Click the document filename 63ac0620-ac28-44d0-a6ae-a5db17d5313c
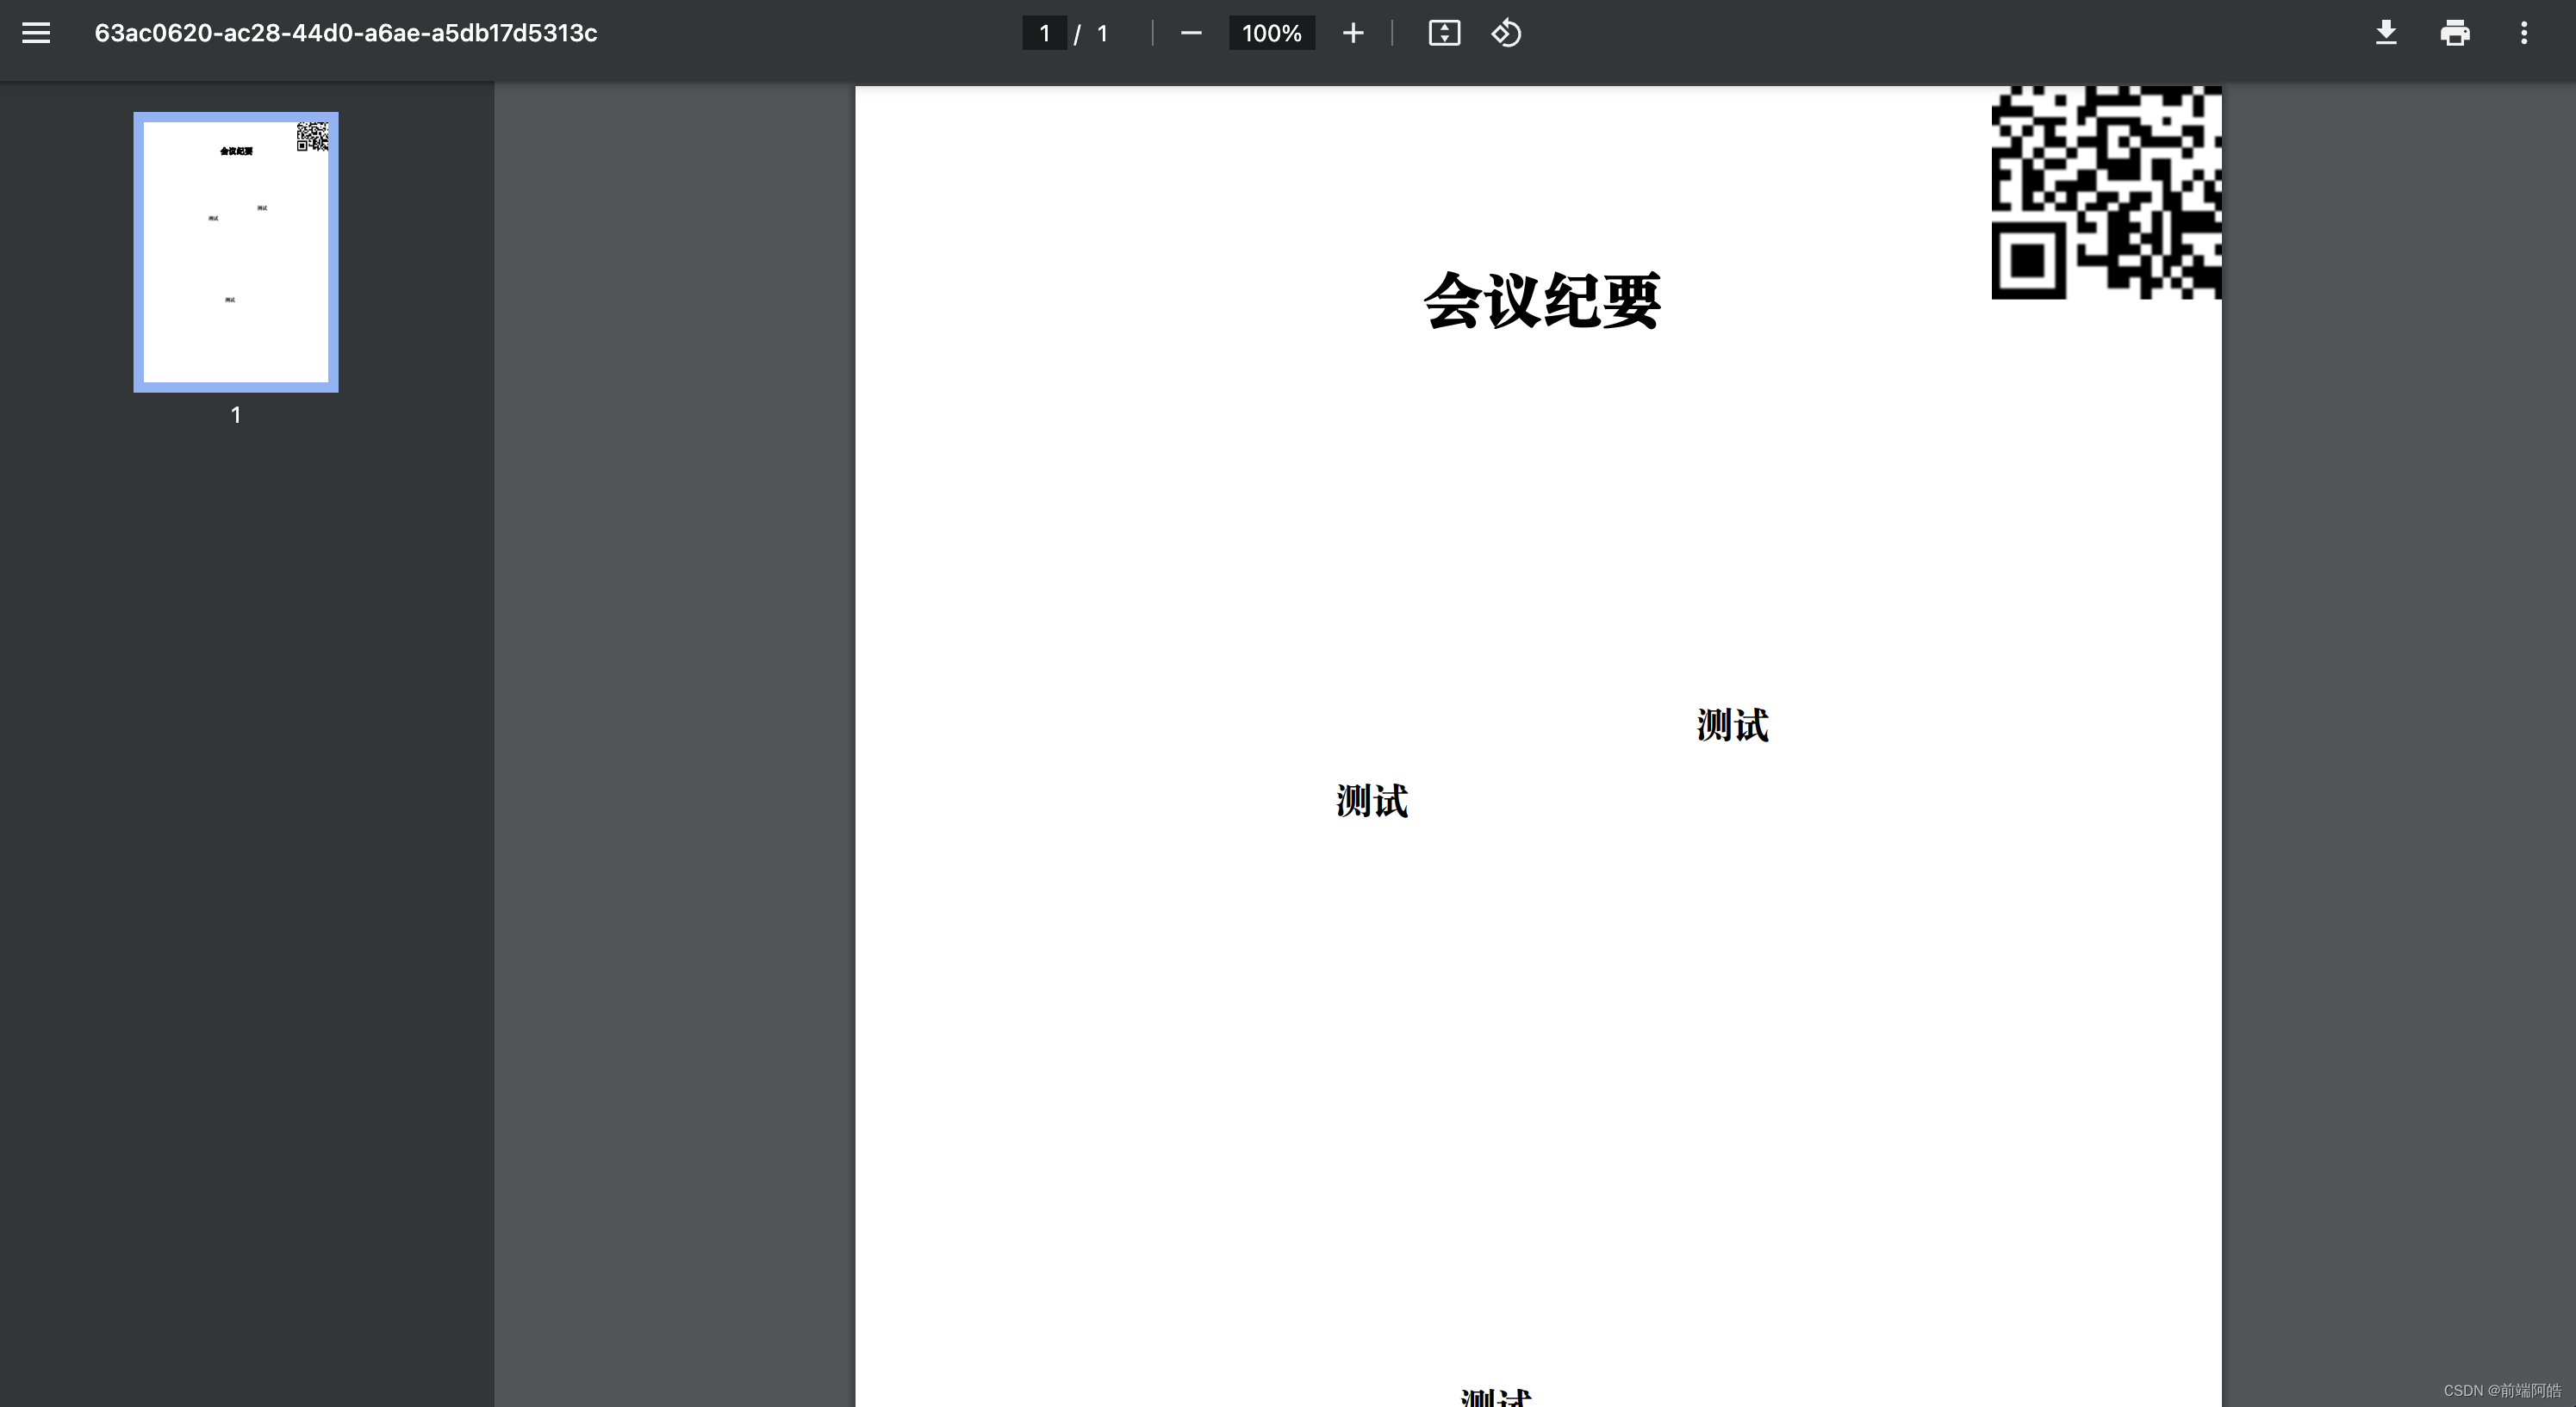The height and width of the screenshot is (1407, 2576). pos(346,33)
